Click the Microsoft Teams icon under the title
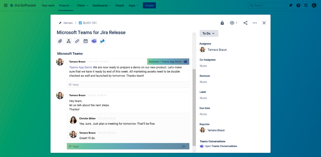The image size is (321, 157). click(94, 41)
